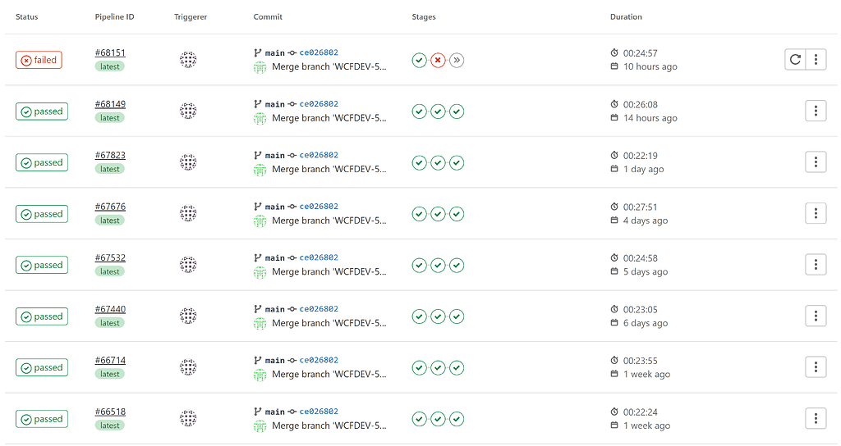
Task: Click first passed stage of pipeline #68149
Action: 420,111
